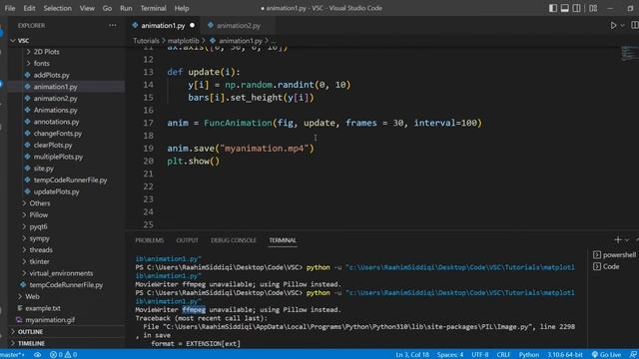Viewport: 639px width, 359px height.
Task: Open the Edit menu
Action: coord(29,8)
